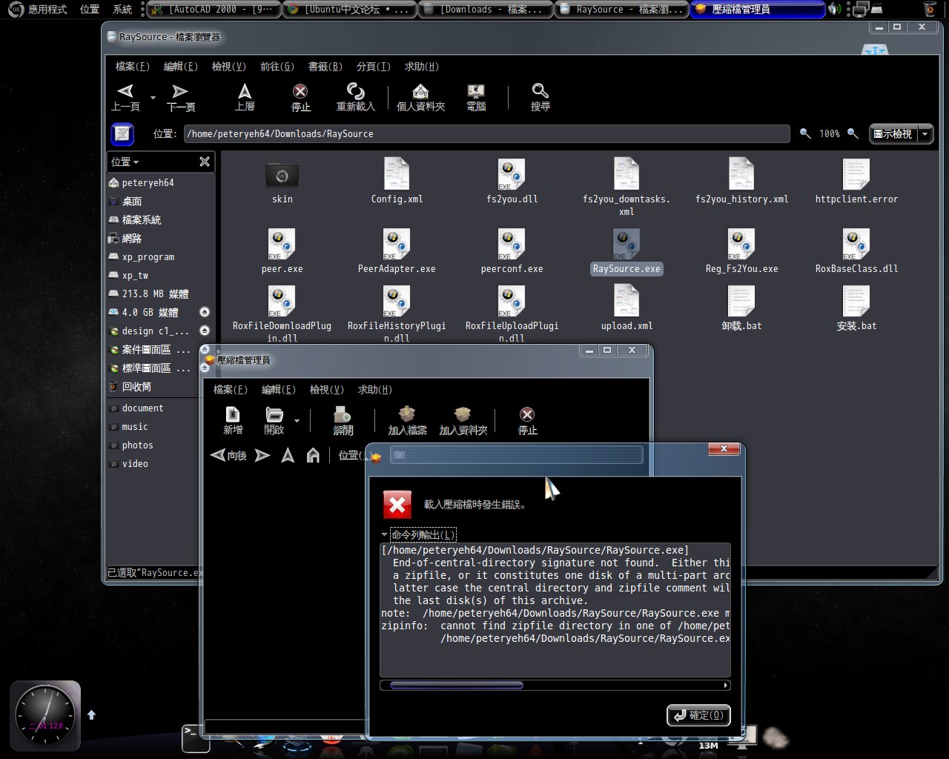This screenshot has height=759, width=949.
Task: Open 編輯(E) menu in file browser
Action: pos(181,67)
